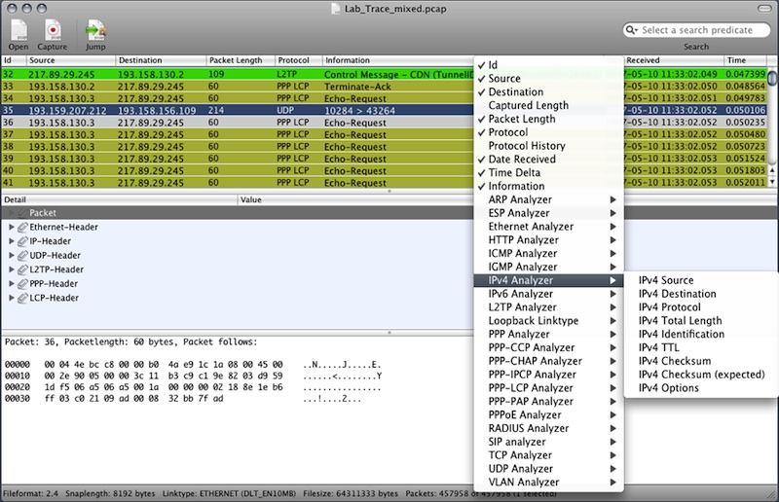The width and height of the screenshot is (779, 502).
Task: Click the Protocol column header
Action: tap(297, 60)
